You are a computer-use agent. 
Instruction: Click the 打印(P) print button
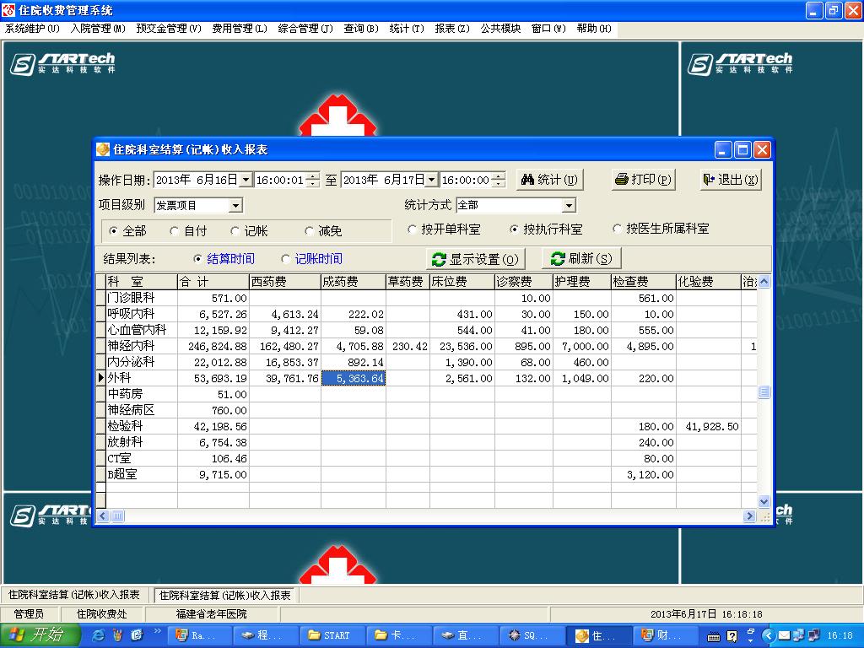pos(644,180)
